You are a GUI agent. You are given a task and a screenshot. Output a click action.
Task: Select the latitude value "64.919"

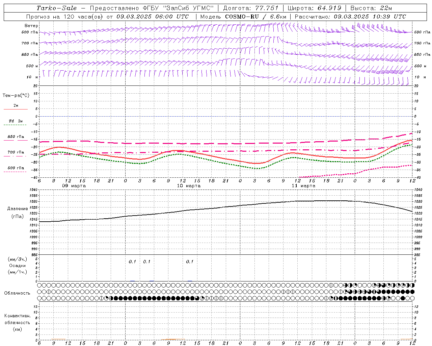click(x=329, y=8)
